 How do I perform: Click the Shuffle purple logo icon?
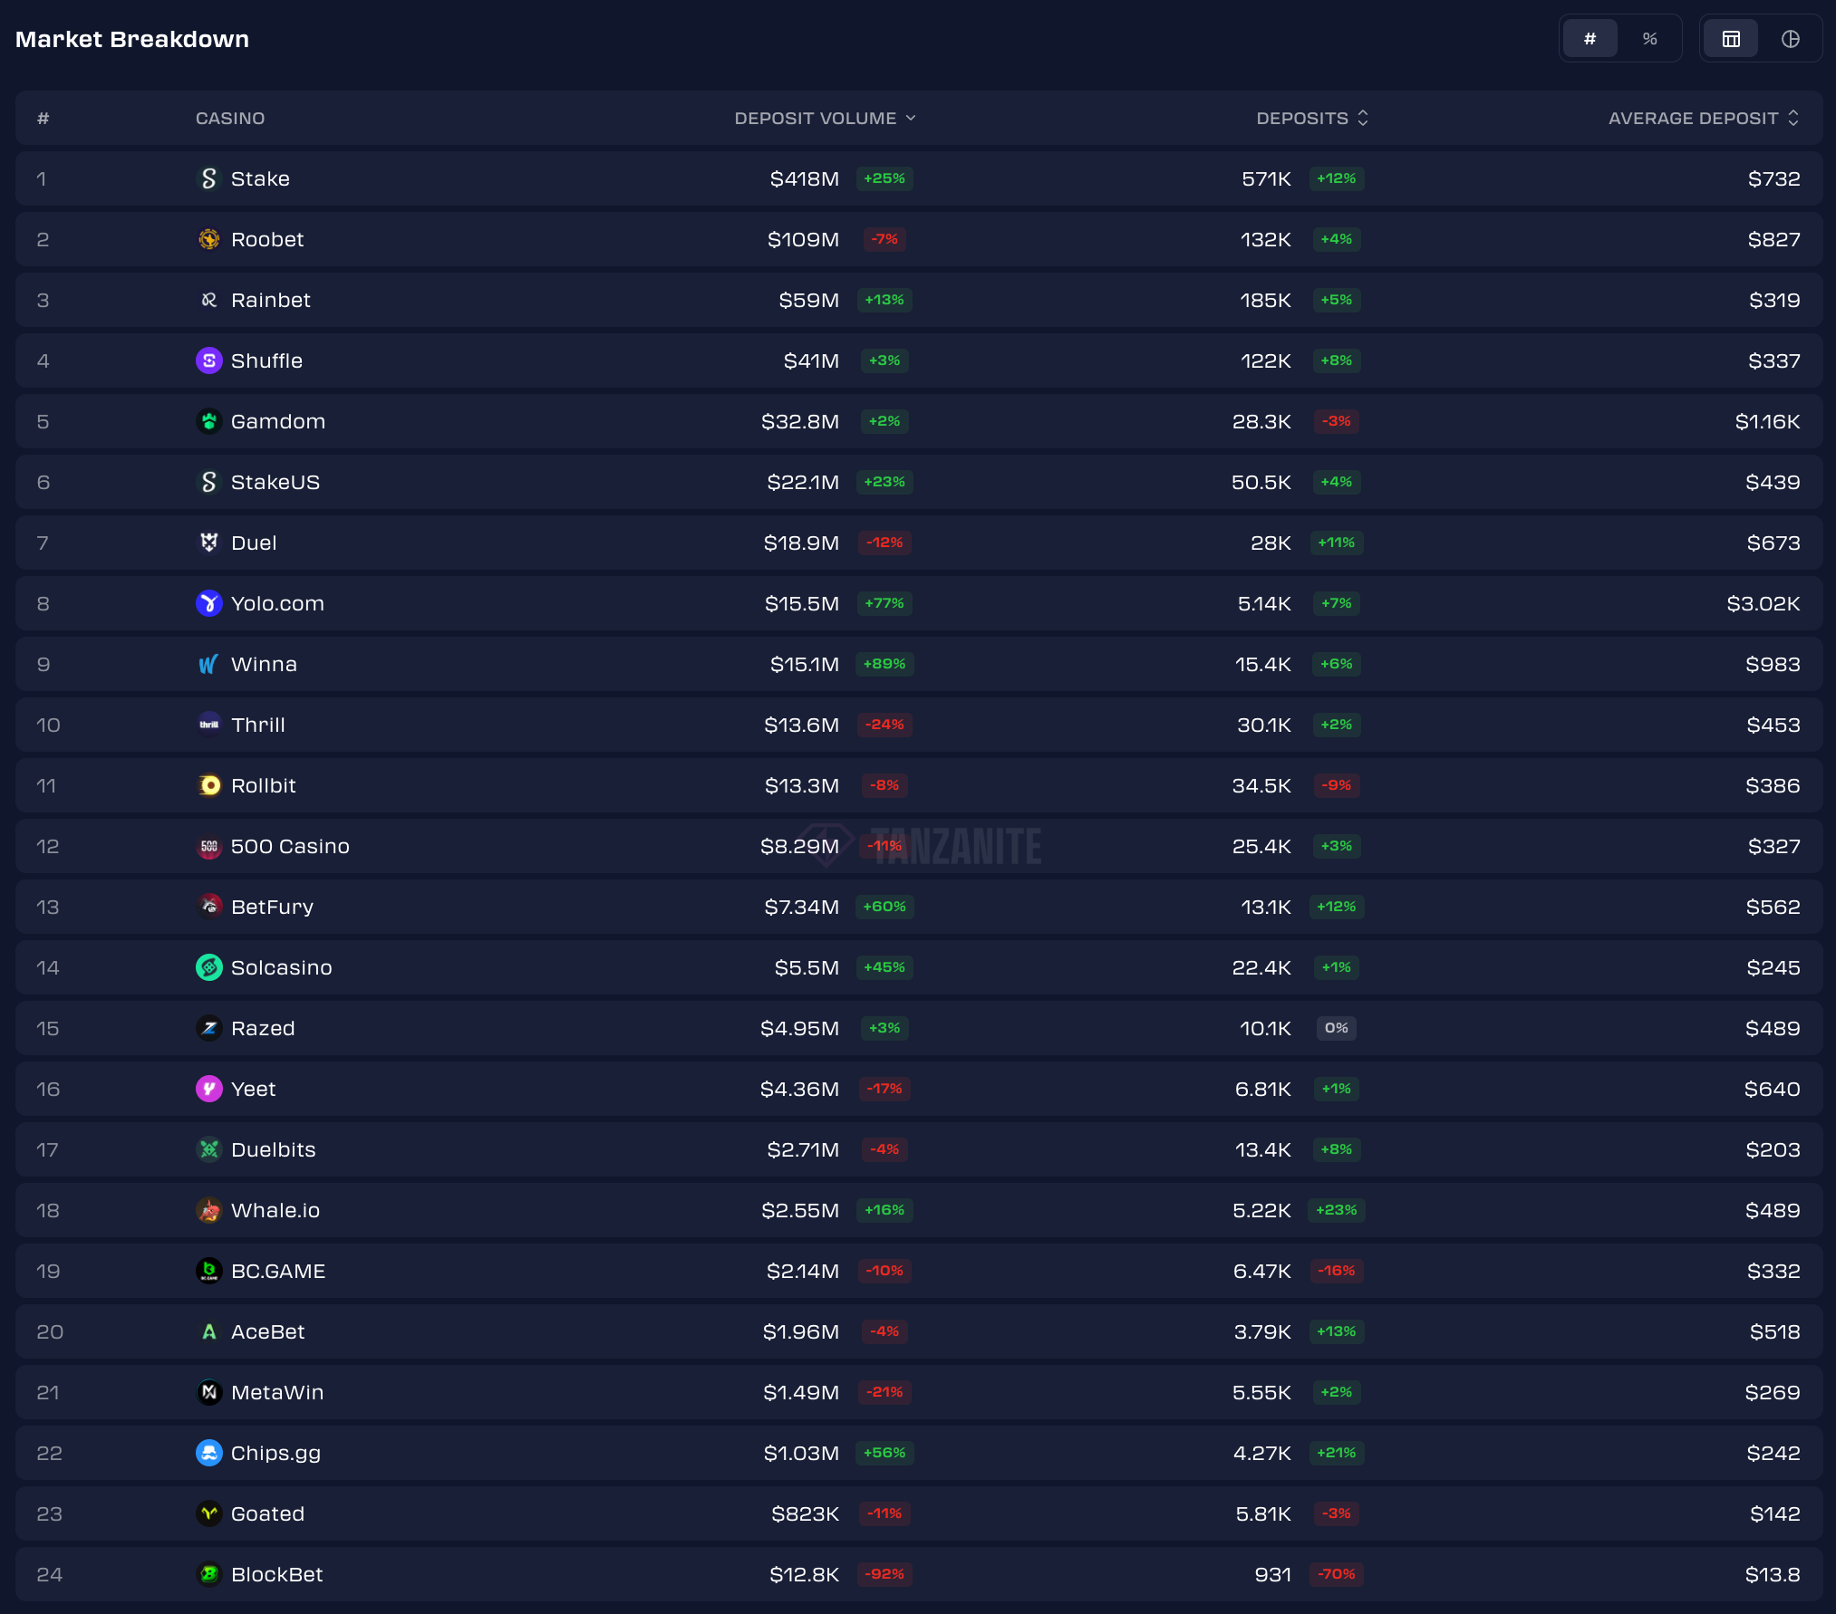coord(208,360)
